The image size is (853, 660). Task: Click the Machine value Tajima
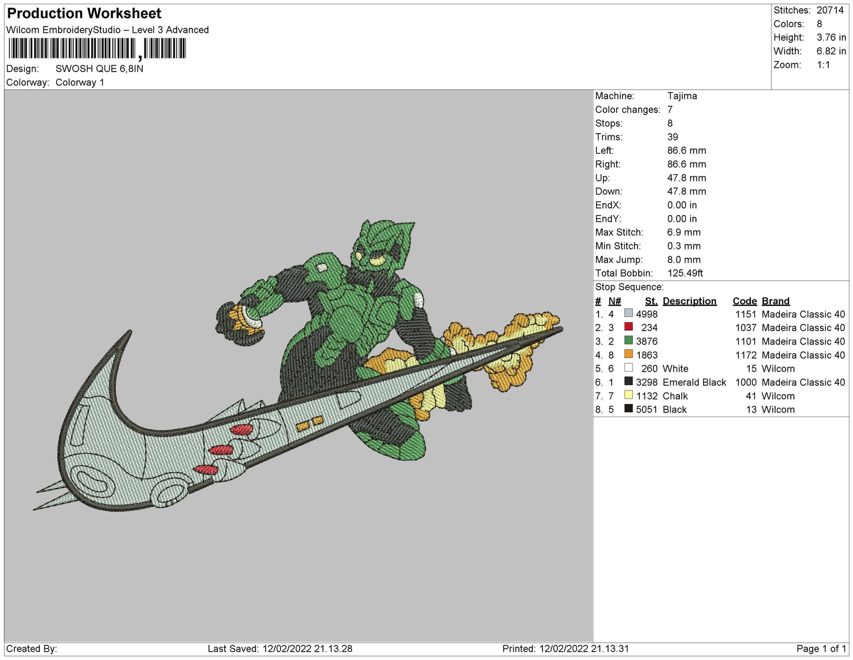(682, 96)
